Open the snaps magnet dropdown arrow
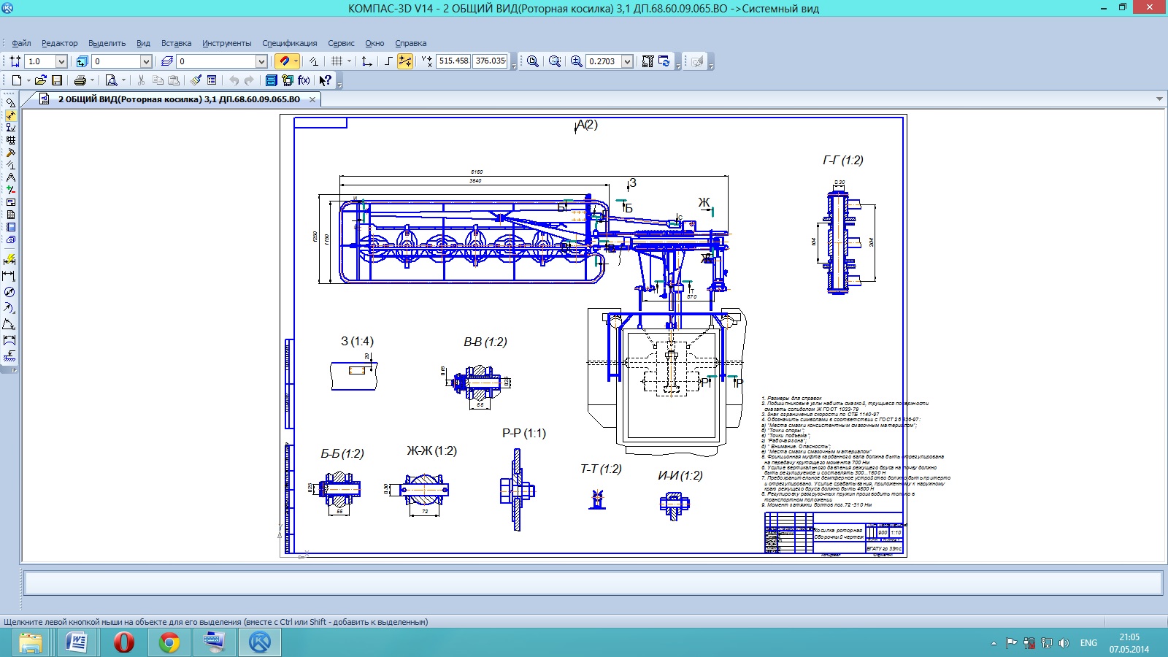The width and height of the screenshot is (1168, 657). point(296,61)
